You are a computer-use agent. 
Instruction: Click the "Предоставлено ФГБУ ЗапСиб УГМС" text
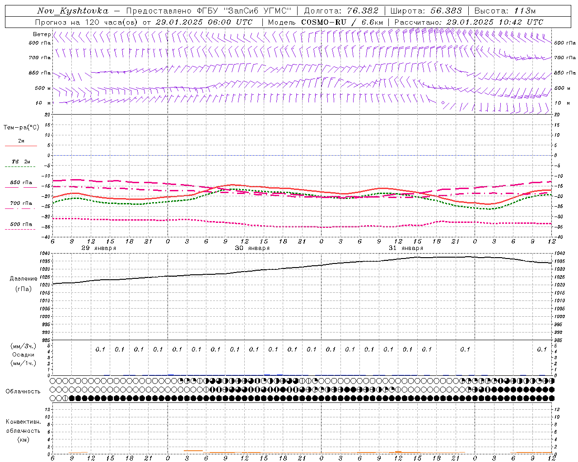[x=209, y=11]
